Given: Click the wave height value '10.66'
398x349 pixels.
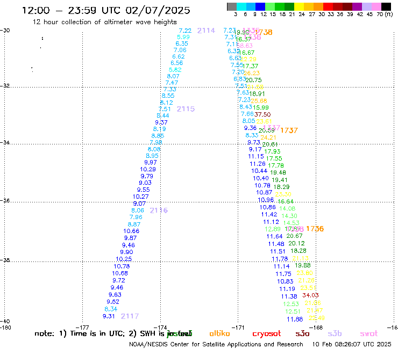Looking at the screenshot, I should tap(131, 231).
